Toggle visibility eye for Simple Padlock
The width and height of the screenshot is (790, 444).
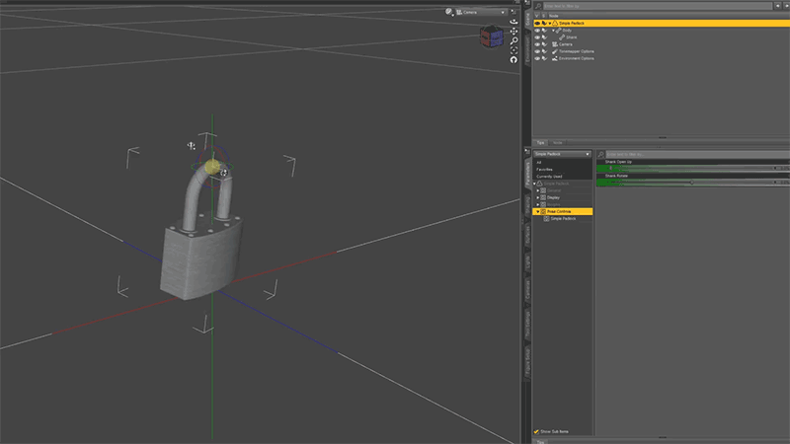pyautogui.click(x=537, y=23)
